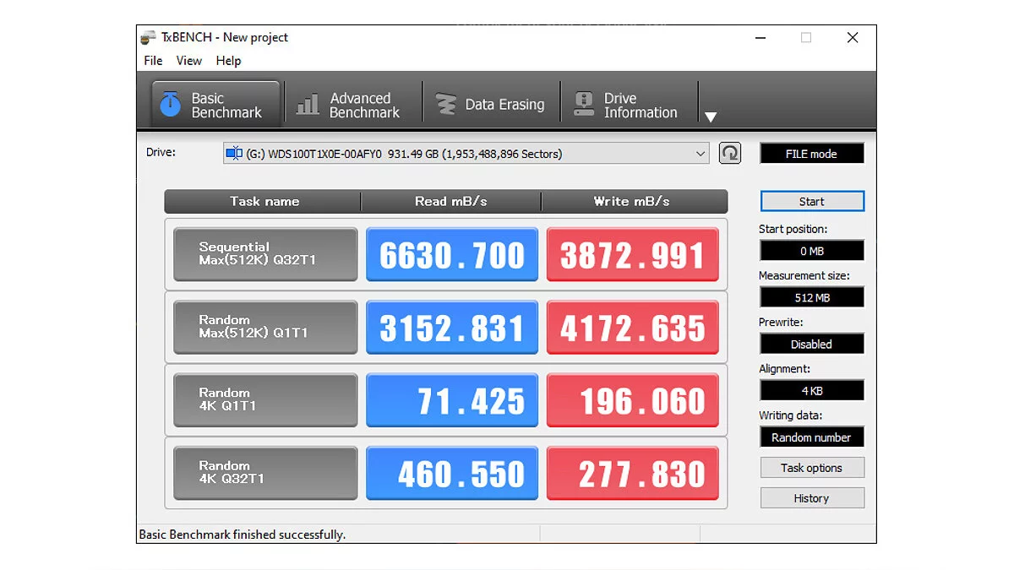Open the Measurement size 512 MB selector
The width and height of the screenshot is (1014, 570).
(811, 297)
